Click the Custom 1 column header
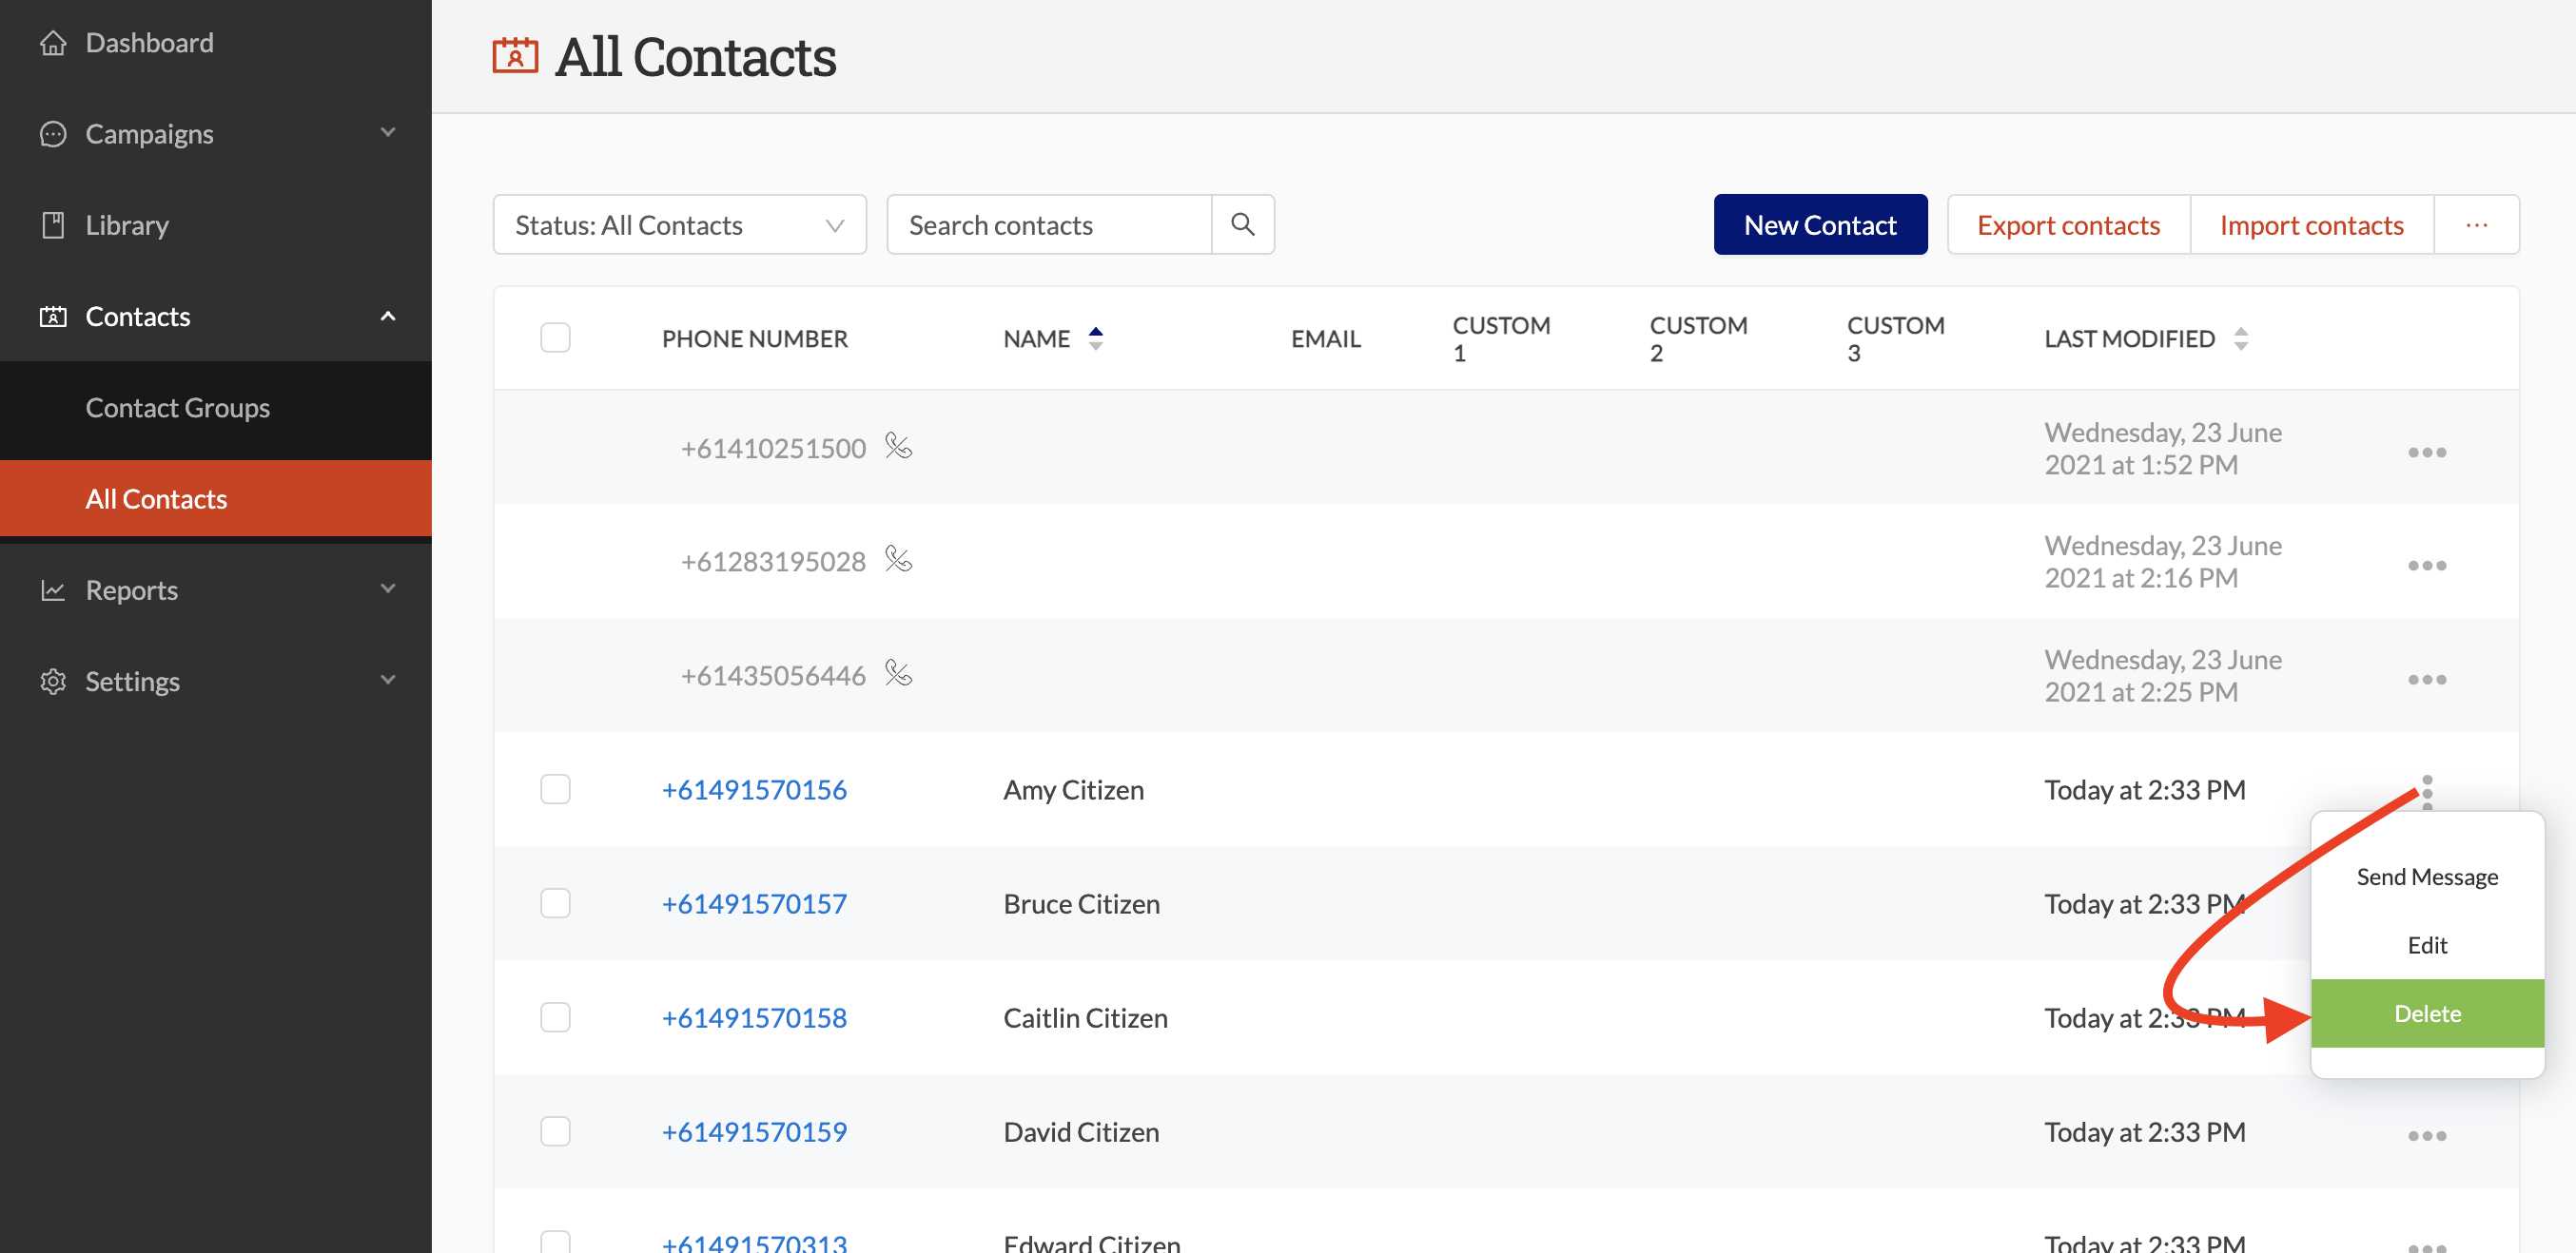Viewport: 2576px width, 1253px height. (1501, 338)
